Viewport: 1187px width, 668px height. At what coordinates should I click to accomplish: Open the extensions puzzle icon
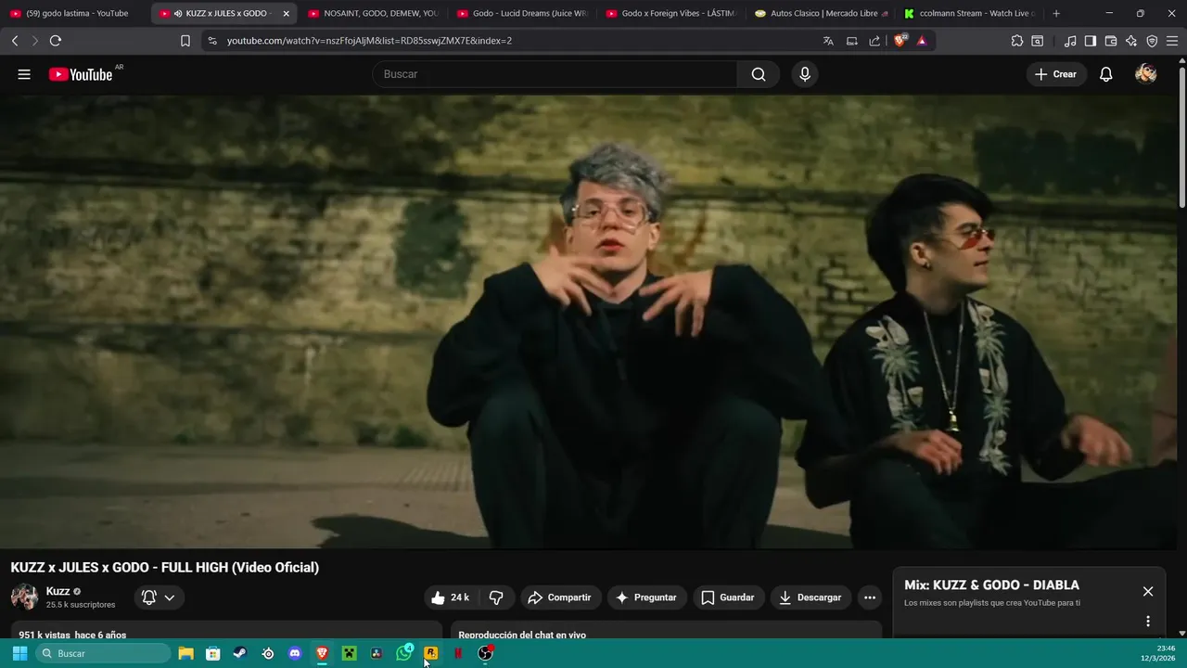coord(1017,41)
